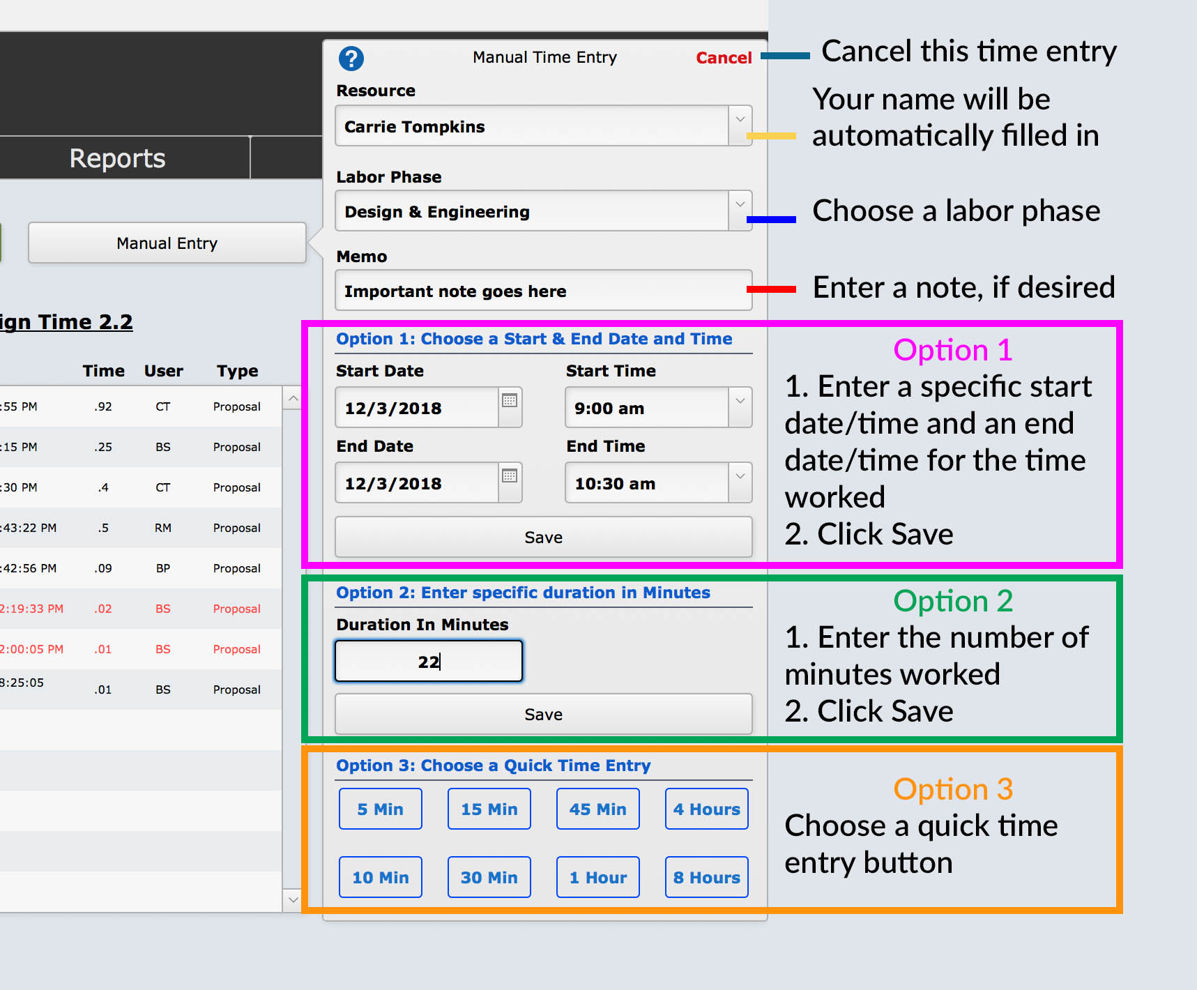This screenshot has width=1197, height=990.
Task: Save the duration in minutes entry
Action: tap(543, 714)
